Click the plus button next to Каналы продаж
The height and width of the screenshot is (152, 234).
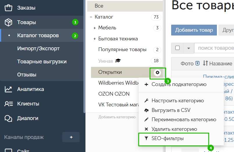71,137
